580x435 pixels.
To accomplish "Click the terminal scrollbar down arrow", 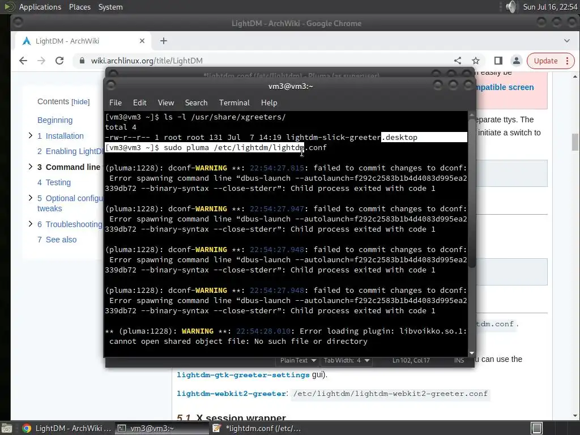I will (x=472, y=353).
